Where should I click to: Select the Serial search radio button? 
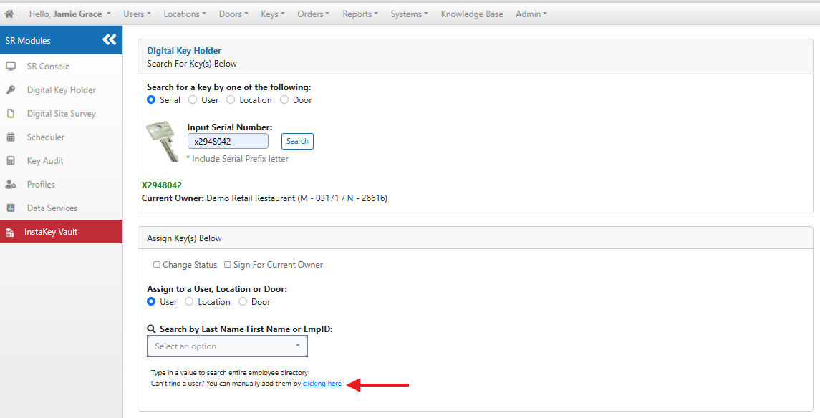[x=151, y=99]
